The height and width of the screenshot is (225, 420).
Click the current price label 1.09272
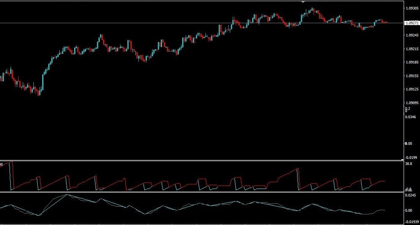(411, 22)
